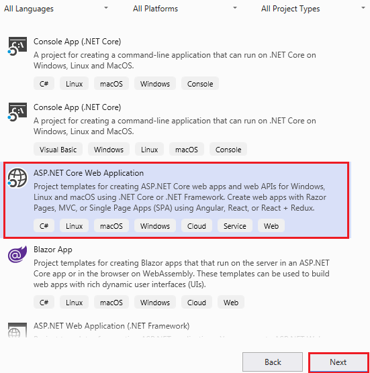The width and height of the screenshot is (370, 373).
Task: Select the first Console App (.NET Core) title
Action: (x=77, y=42)
